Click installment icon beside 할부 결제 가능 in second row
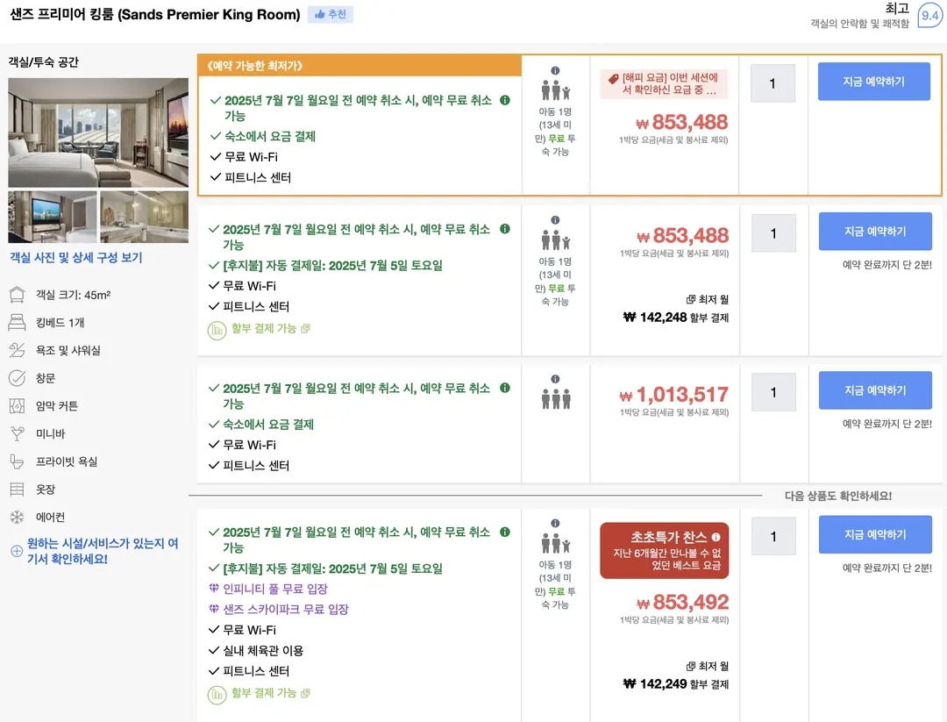 217,330
